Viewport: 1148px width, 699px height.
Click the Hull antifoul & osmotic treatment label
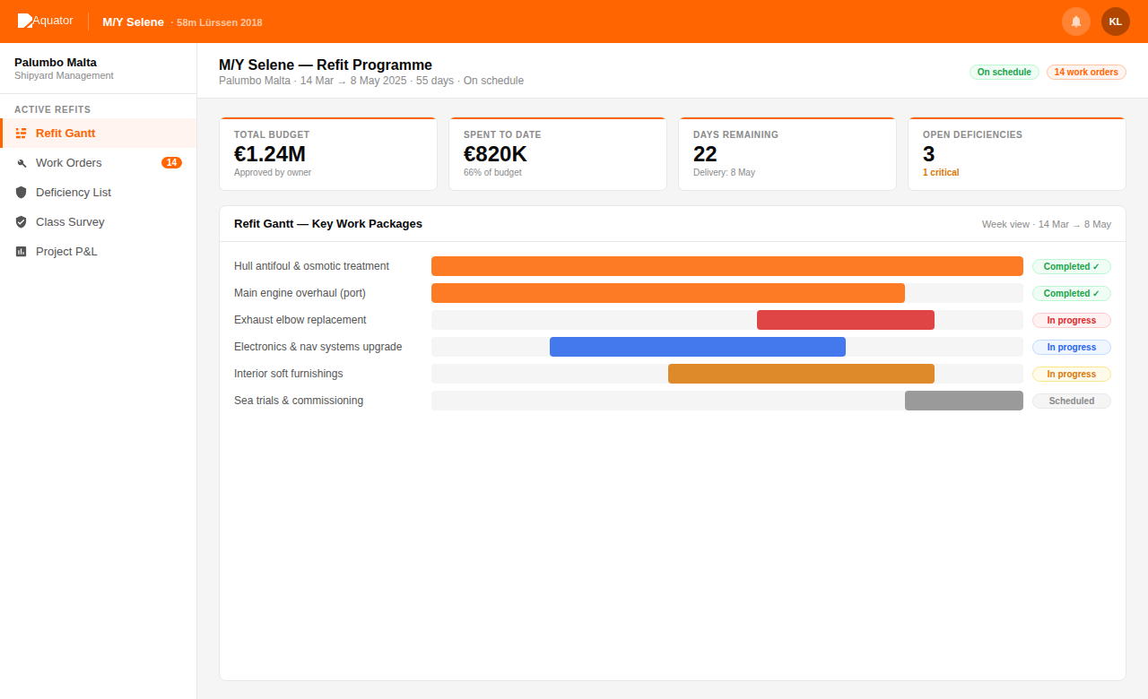311,266
